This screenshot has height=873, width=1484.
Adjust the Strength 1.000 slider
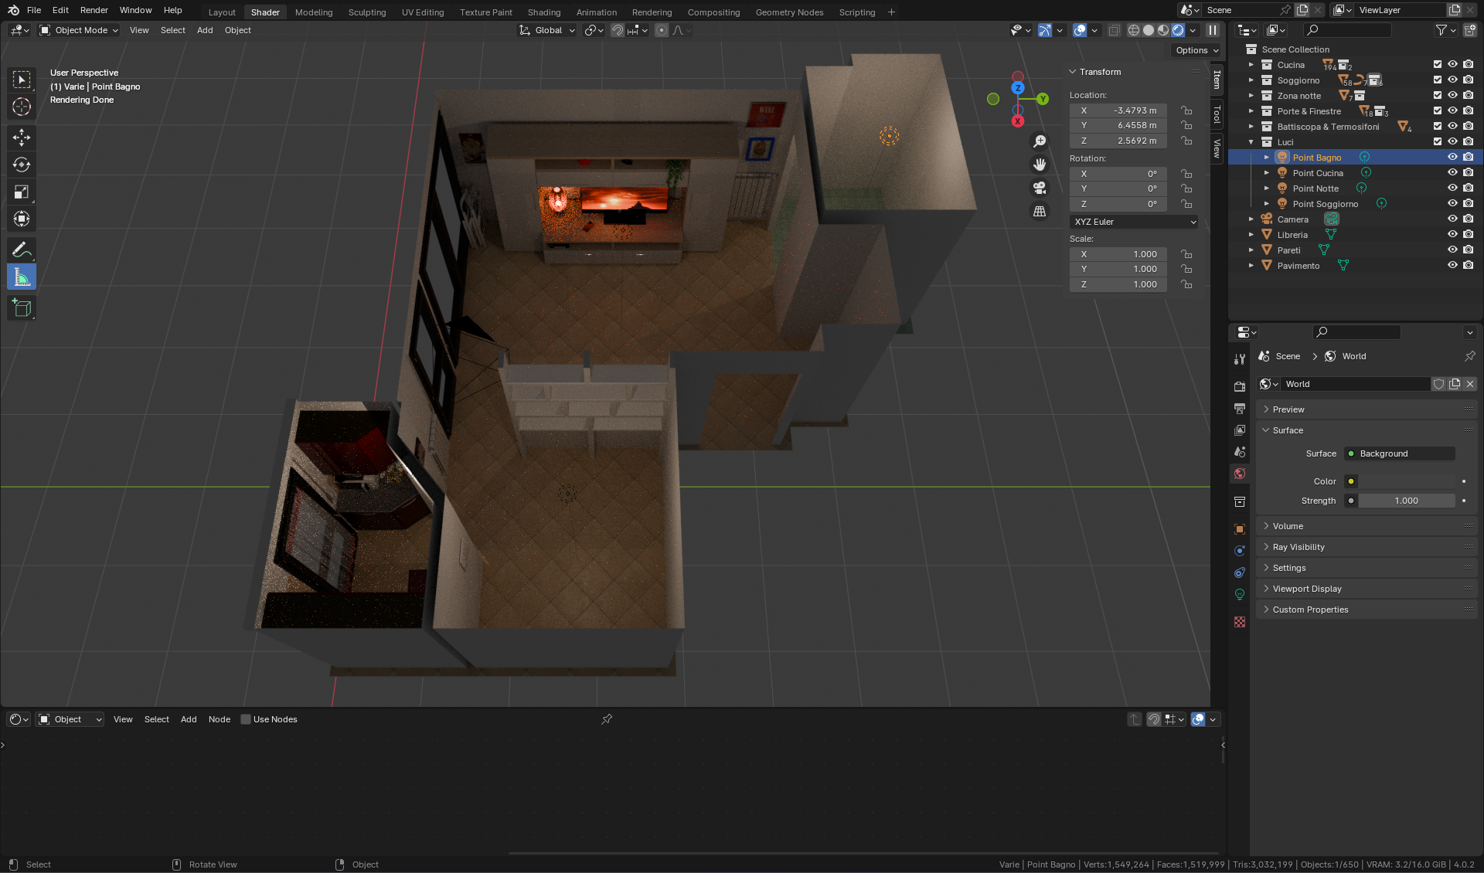click(x=1407, y=501)
